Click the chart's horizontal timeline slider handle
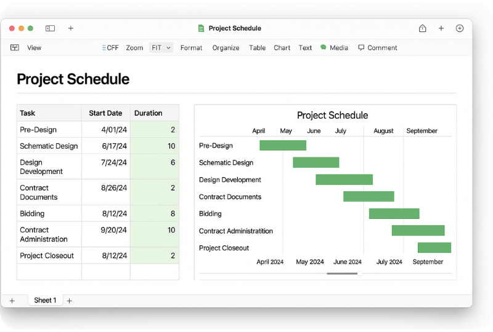 (360, 274)
